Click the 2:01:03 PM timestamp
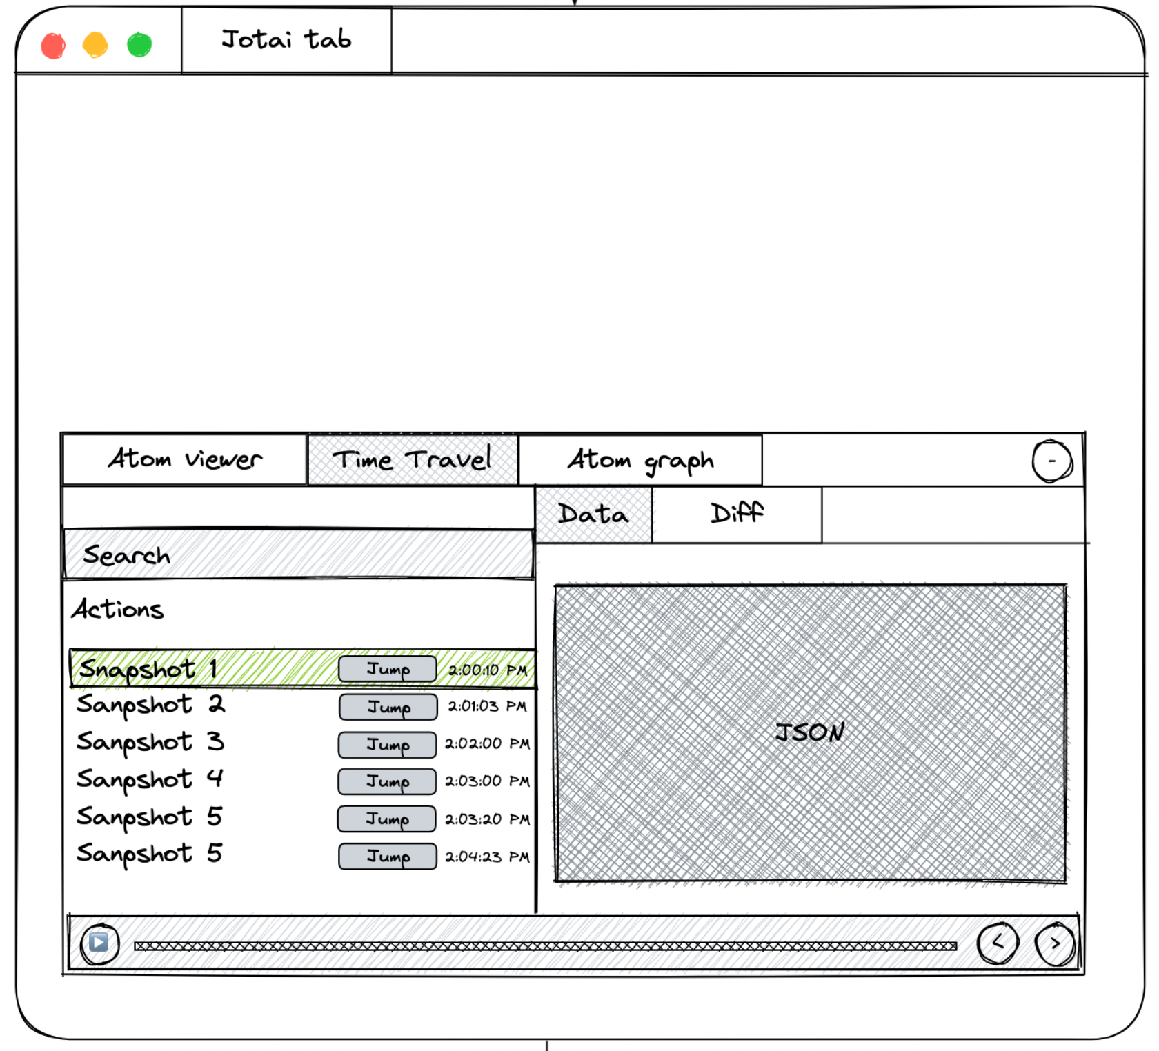1159x1051 pixels. (487, 706)
